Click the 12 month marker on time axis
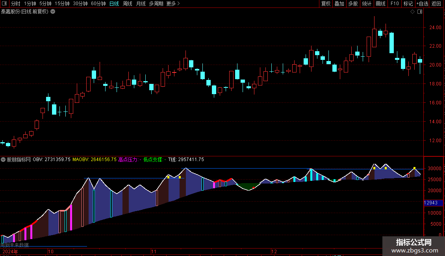Screen dimensions: 445x256 [274, 251]
